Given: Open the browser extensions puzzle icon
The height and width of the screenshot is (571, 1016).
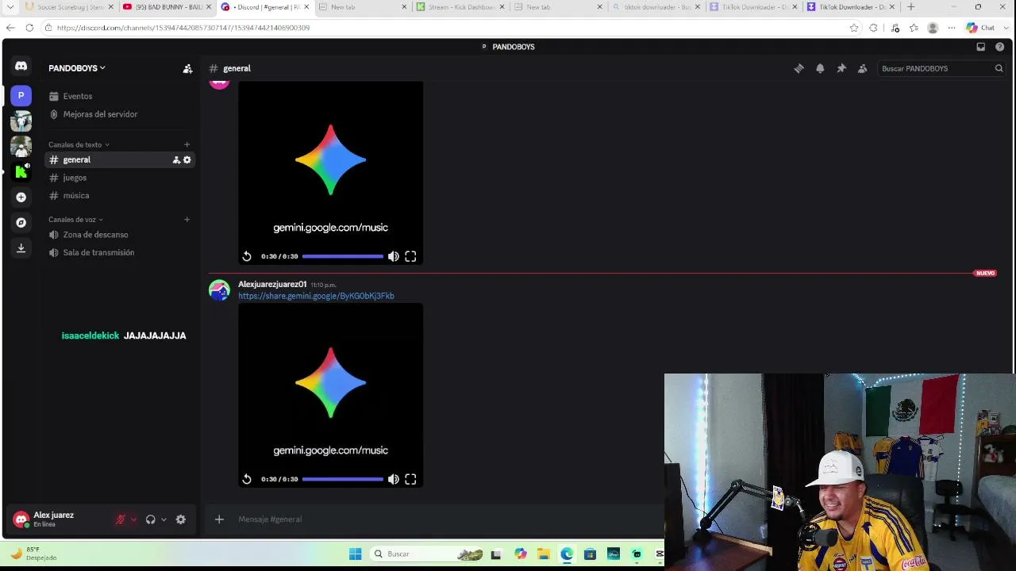Looking at the screenshot, I should tap(873, 28).
